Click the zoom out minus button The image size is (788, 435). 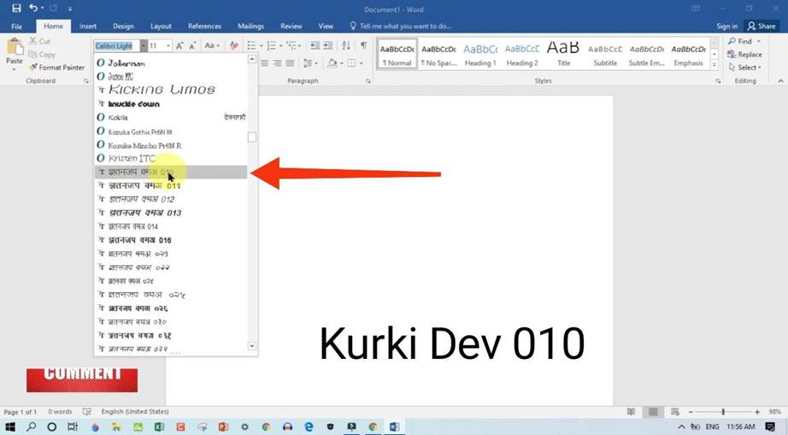point(691,412)
